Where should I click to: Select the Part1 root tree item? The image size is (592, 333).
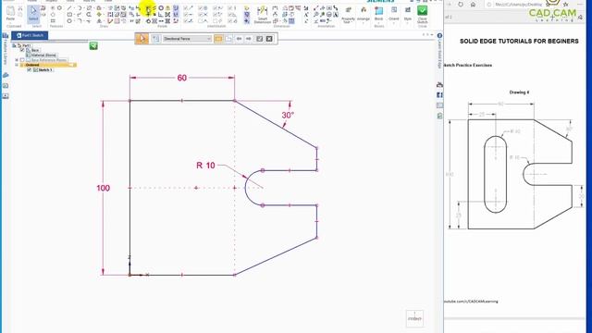click(x=26, y=45)
